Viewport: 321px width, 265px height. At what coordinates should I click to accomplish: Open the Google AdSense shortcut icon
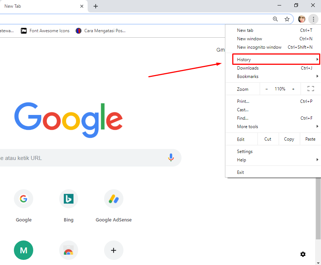click(114, 199)
